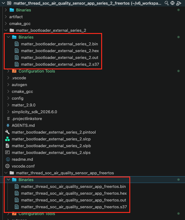
Task: Select the 'config' folder label
Action: 17,98
